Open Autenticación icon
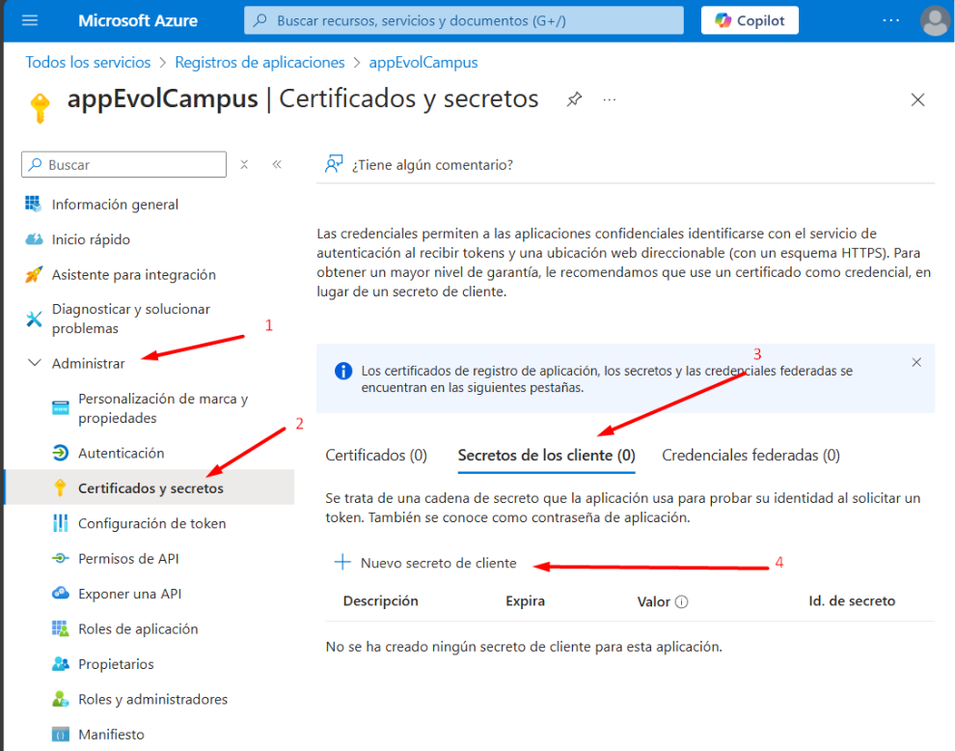Viewport: 955px width, 751px height. (61, 453)
